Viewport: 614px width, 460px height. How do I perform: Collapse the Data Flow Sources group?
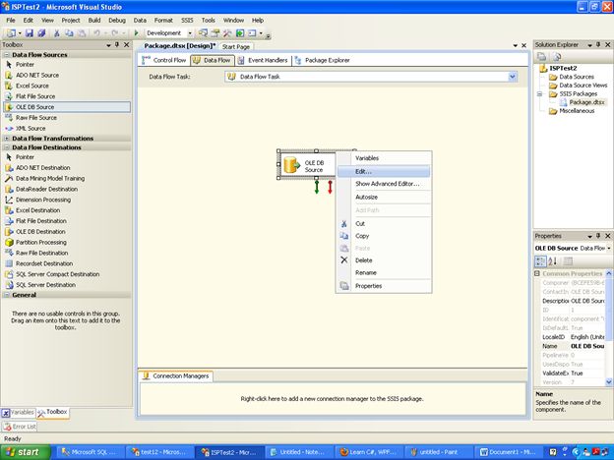(7, 55)
